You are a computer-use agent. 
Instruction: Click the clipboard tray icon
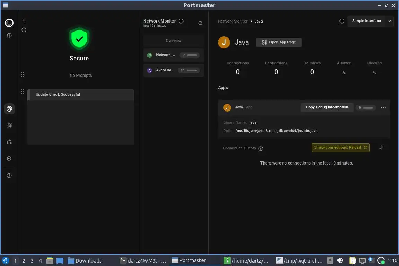coord(353,261)
